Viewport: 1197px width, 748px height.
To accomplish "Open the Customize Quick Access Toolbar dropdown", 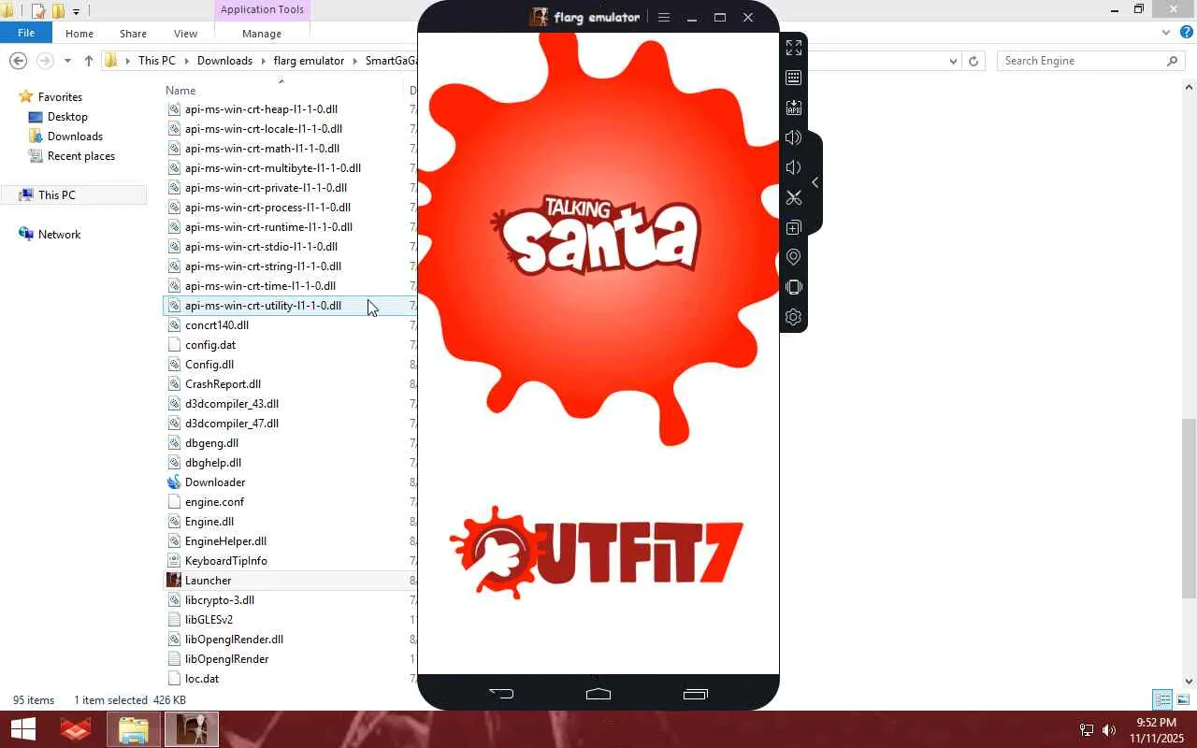I will click(x=76, y=11).
